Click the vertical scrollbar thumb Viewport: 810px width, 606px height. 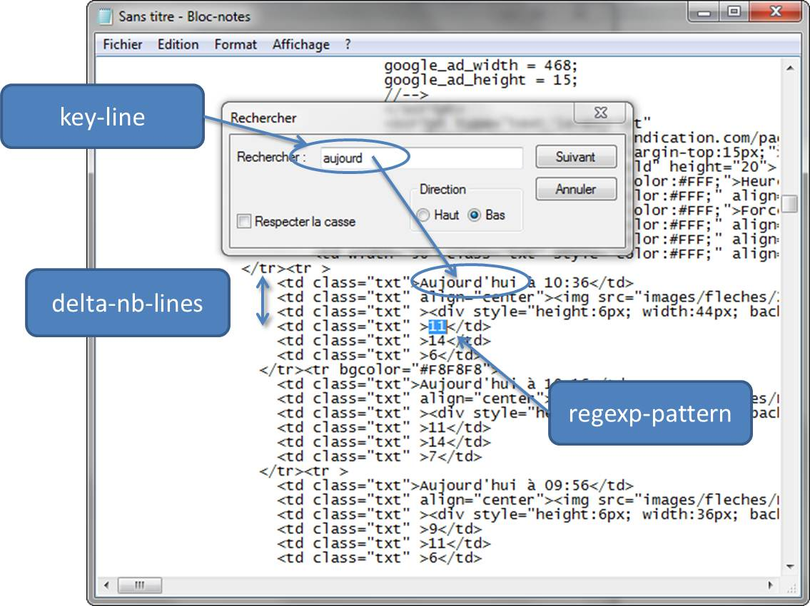click(789, 204)
